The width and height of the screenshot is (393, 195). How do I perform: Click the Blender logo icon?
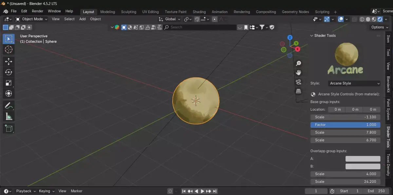point(6,11)
